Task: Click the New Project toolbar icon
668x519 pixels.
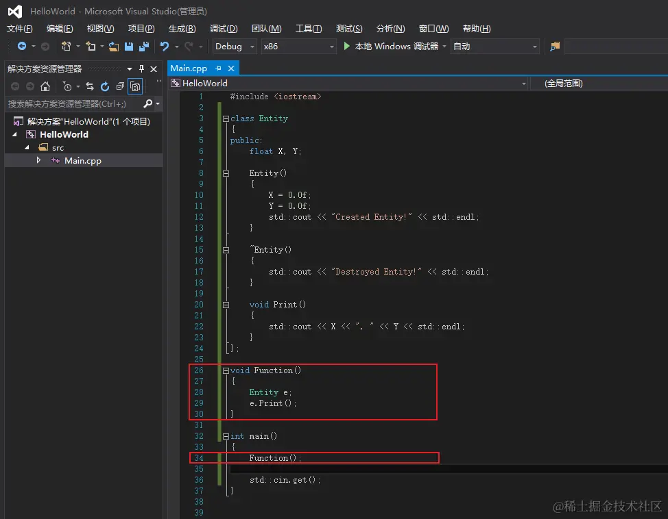Action: 66,46
